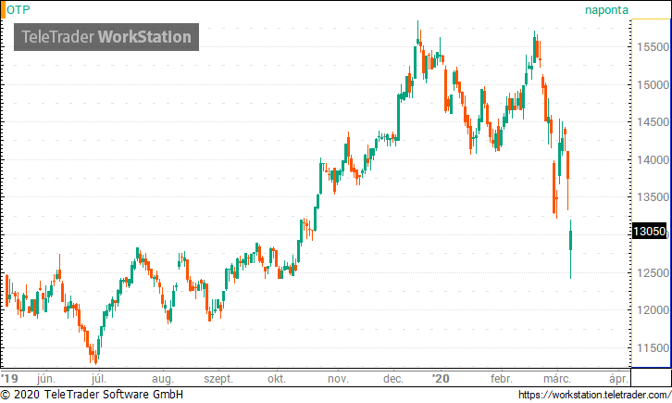Screen dimensions: 672x403
Task: Click the dec. month label
Action: pos(393,379)
